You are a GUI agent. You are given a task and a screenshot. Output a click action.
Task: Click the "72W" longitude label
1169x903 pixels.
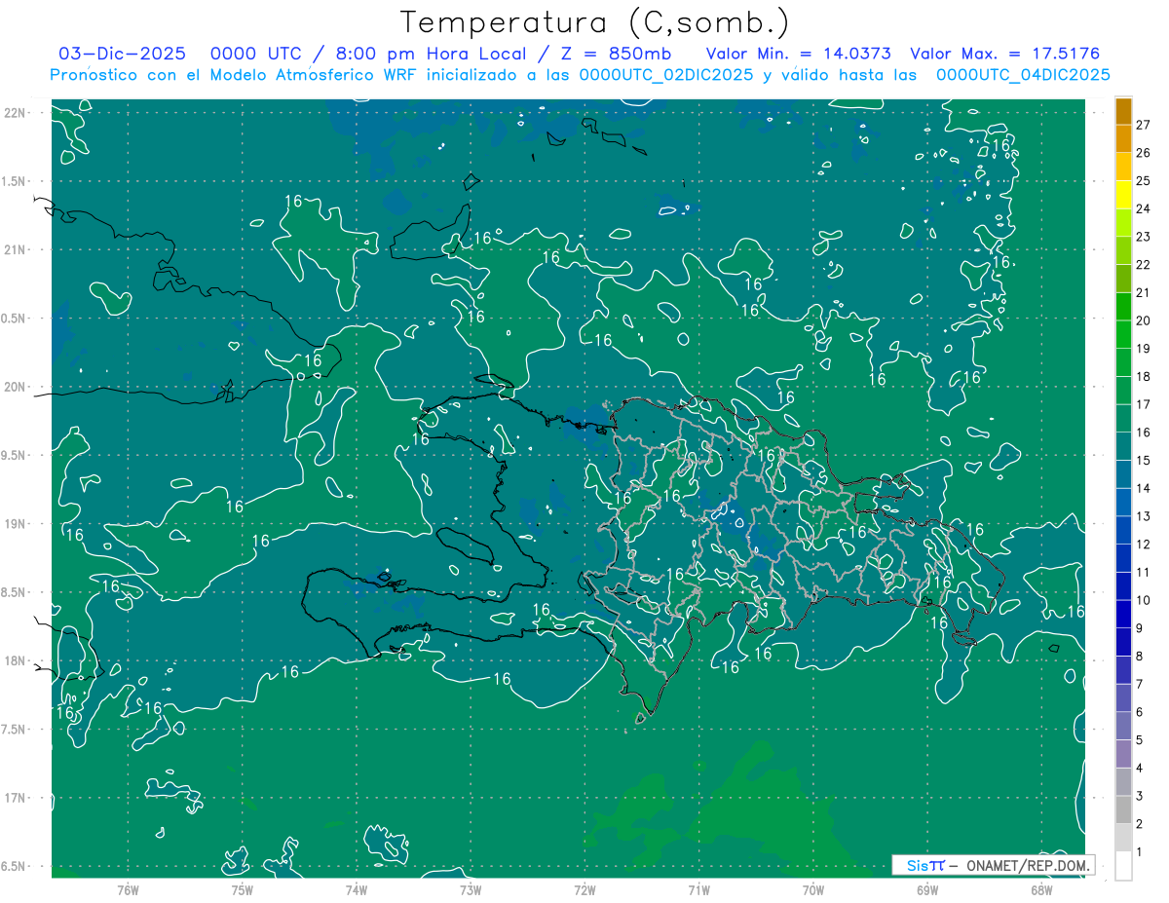[584, 889]
